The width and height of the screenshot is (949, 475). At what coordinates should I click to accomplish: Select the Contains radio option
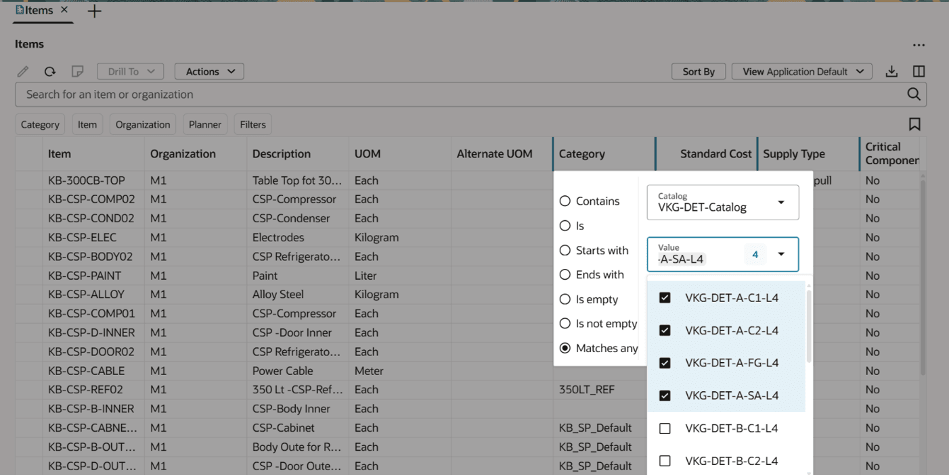pyautogui.click(x=565, y=201)
